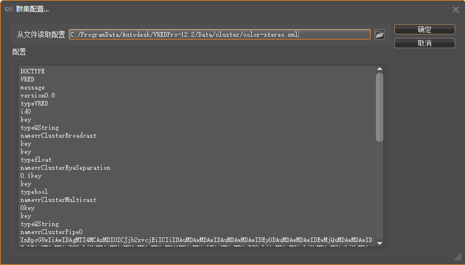This screenshot has height=265, width=465.
Task: Click the scrollbar down arrow
Action: [379, 243]
